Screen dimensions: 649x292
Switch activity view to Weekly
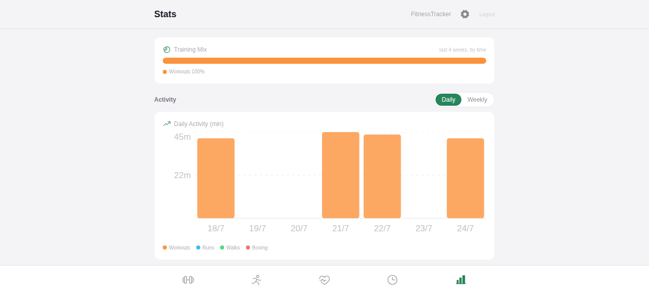point(477,100)
